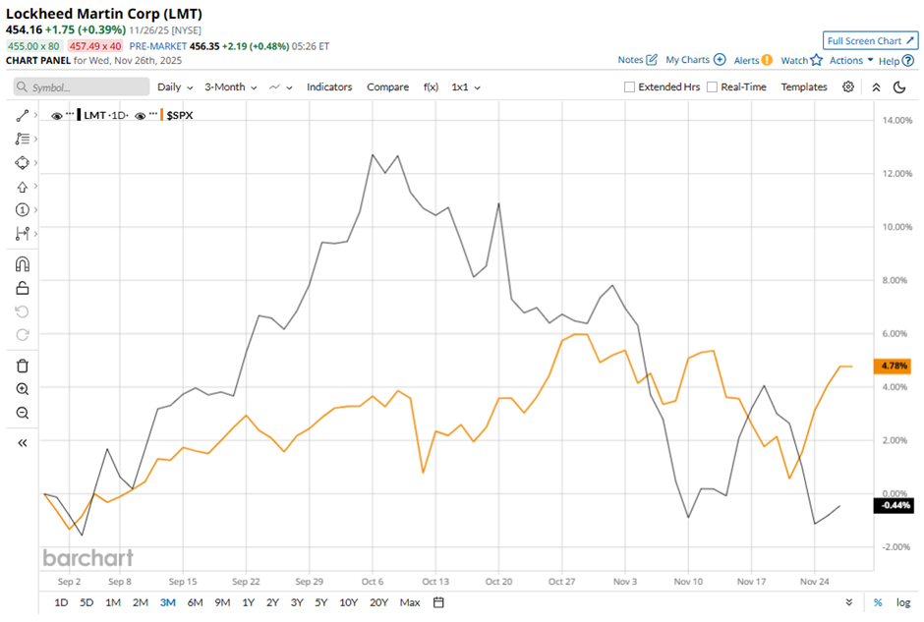Select the 5D time range
This screenshot has height=622, width=924.
coord(87,602)
